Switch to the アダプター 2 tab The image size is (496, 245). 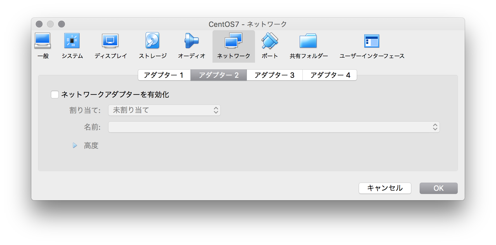[x=219, y=75]
